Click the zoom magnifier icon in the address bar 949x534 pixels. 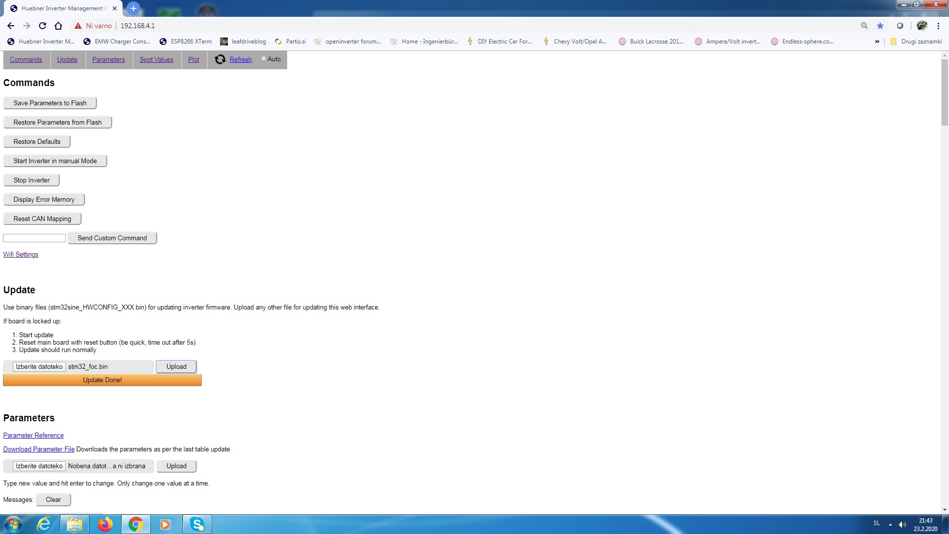tap(864, 26)
